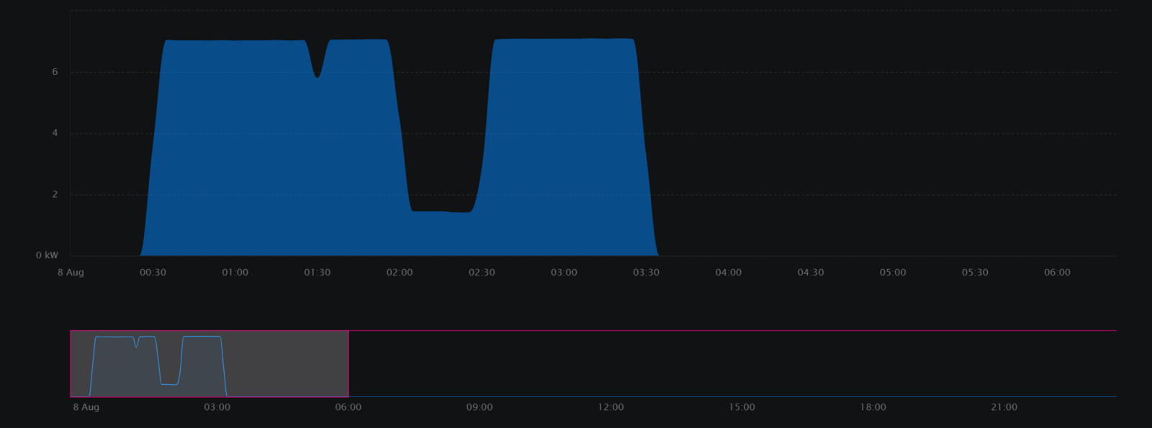Click the 04:00 time axis label
Image resolution: width=1152 pixels, height=428 pixels.
click(728, 273)
